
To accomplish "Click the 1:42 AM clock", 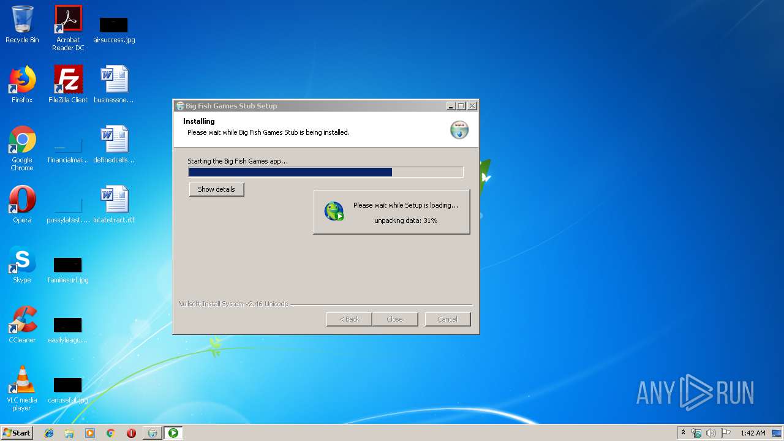I will point(753,433).
